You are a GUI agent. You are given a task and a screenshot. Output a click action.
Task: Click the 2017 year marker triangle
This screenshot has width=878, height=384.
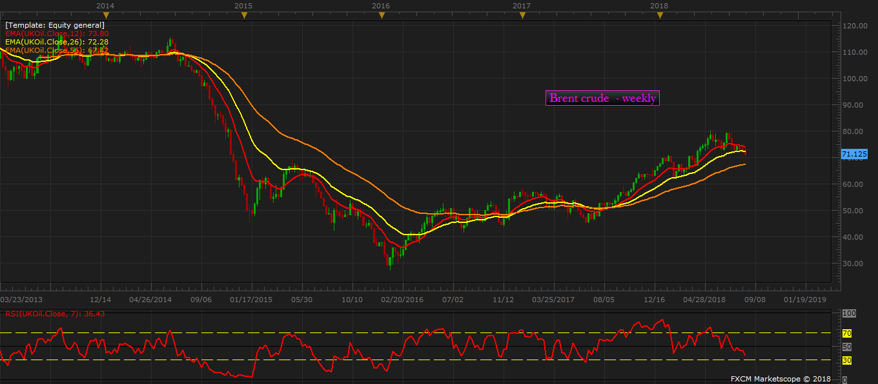tap(522, 15)
